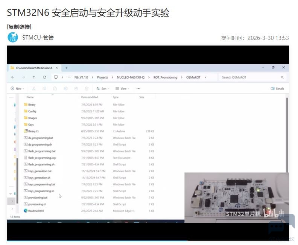The height and width of the screenshot is (245, 298).
Task: Open the View dropdown
Action: (122, 88)
